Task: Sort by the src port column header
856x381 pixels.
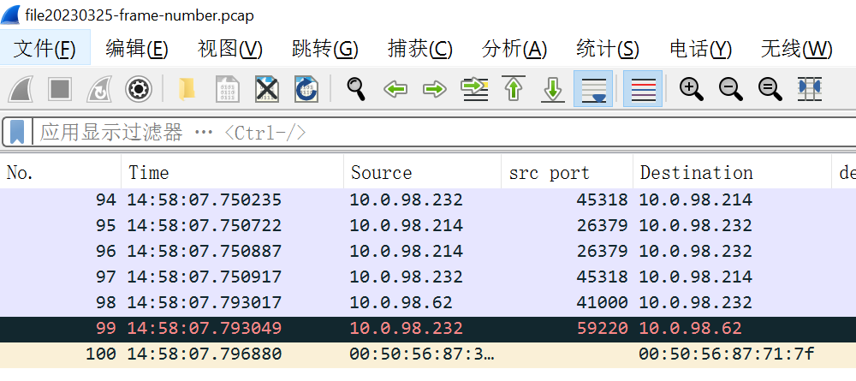Action: [567, 173]
